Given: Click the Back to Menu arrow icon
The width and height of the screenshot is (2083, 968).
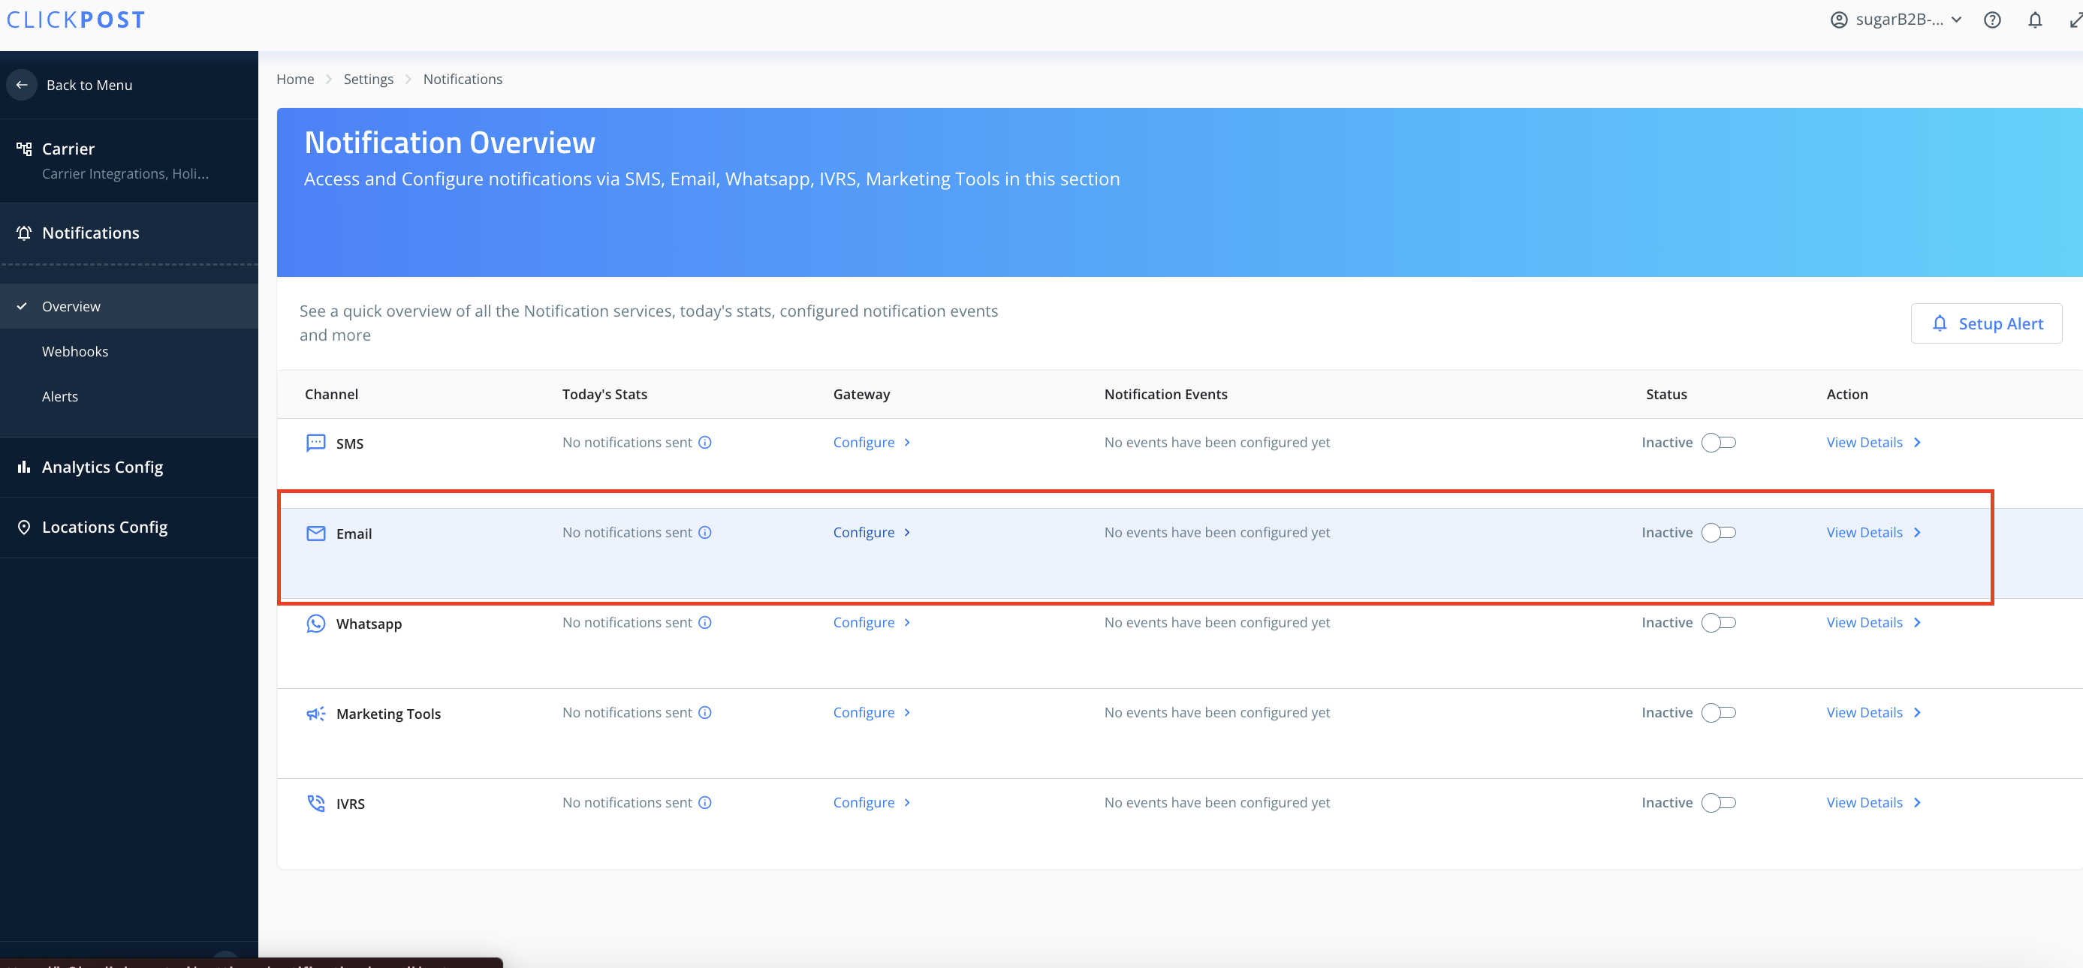Looking at the screenshot, I should point(22,85).
